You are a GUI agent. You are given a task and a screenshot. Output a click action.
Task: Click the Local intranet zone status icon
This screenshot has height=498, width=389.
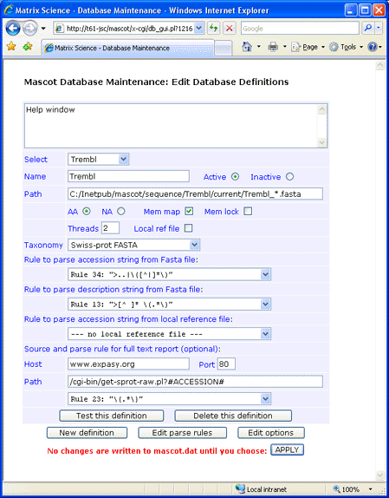(240, 488)
